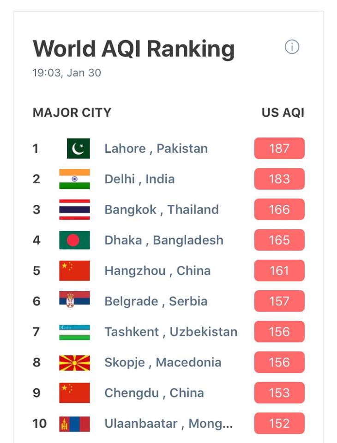The width and height of the screenshot is (337, 443).
Task: Click the red 187 AQI badge
Action: coord(279,148)
